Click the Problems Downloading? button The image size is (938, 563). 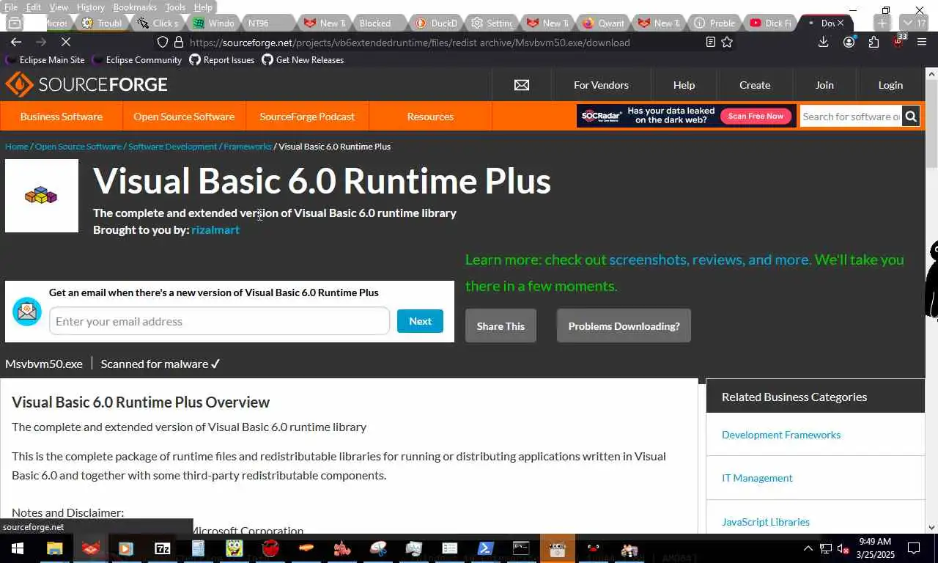[x=624, y=325]
